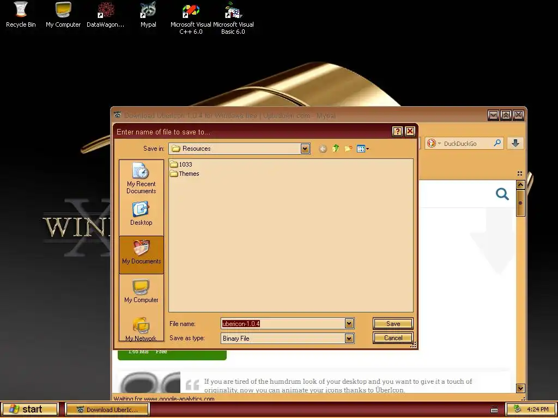Screen dimensions: 558x418
Task: Go back to last folder visited
Action: (x=323, y=149)
